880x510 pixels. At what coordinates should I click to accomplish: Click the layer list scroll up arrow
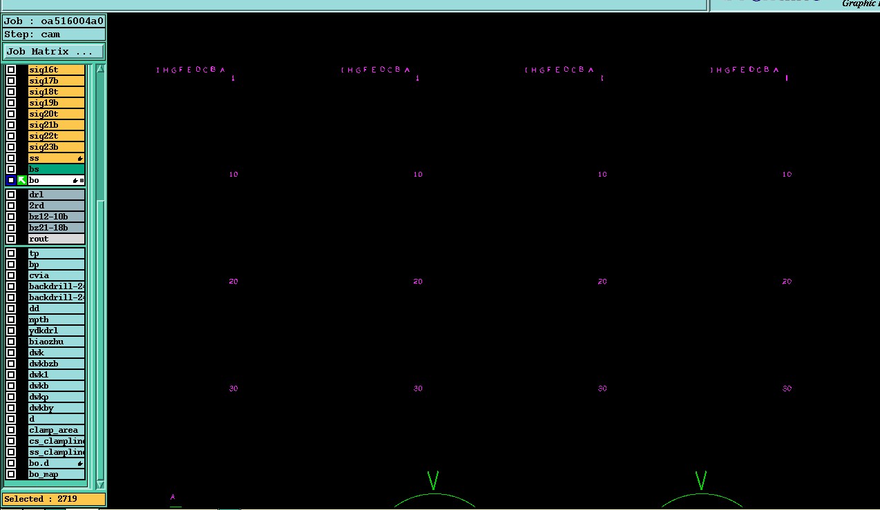(x=100, y=69)
